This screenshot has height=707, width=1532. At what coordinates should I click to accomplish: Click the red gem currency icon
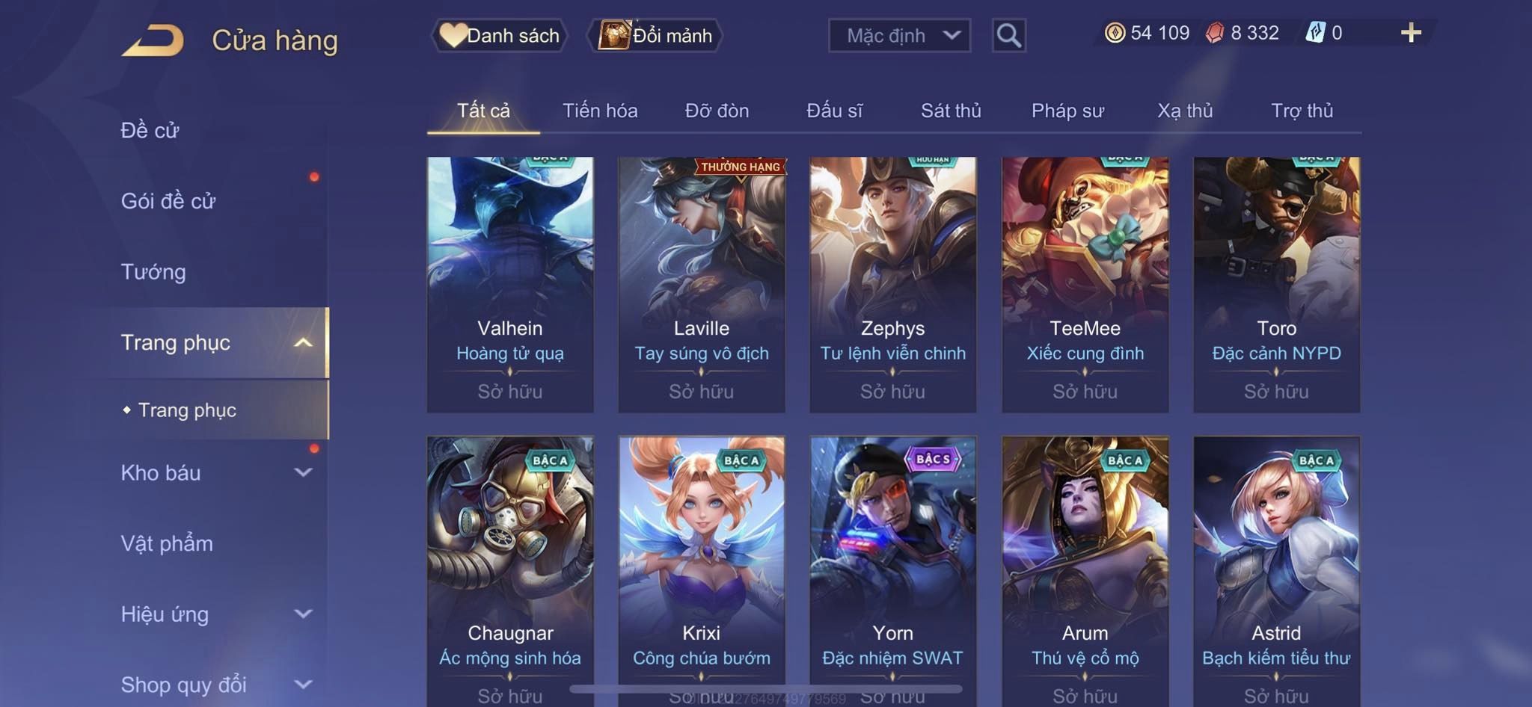[1215, 33]
